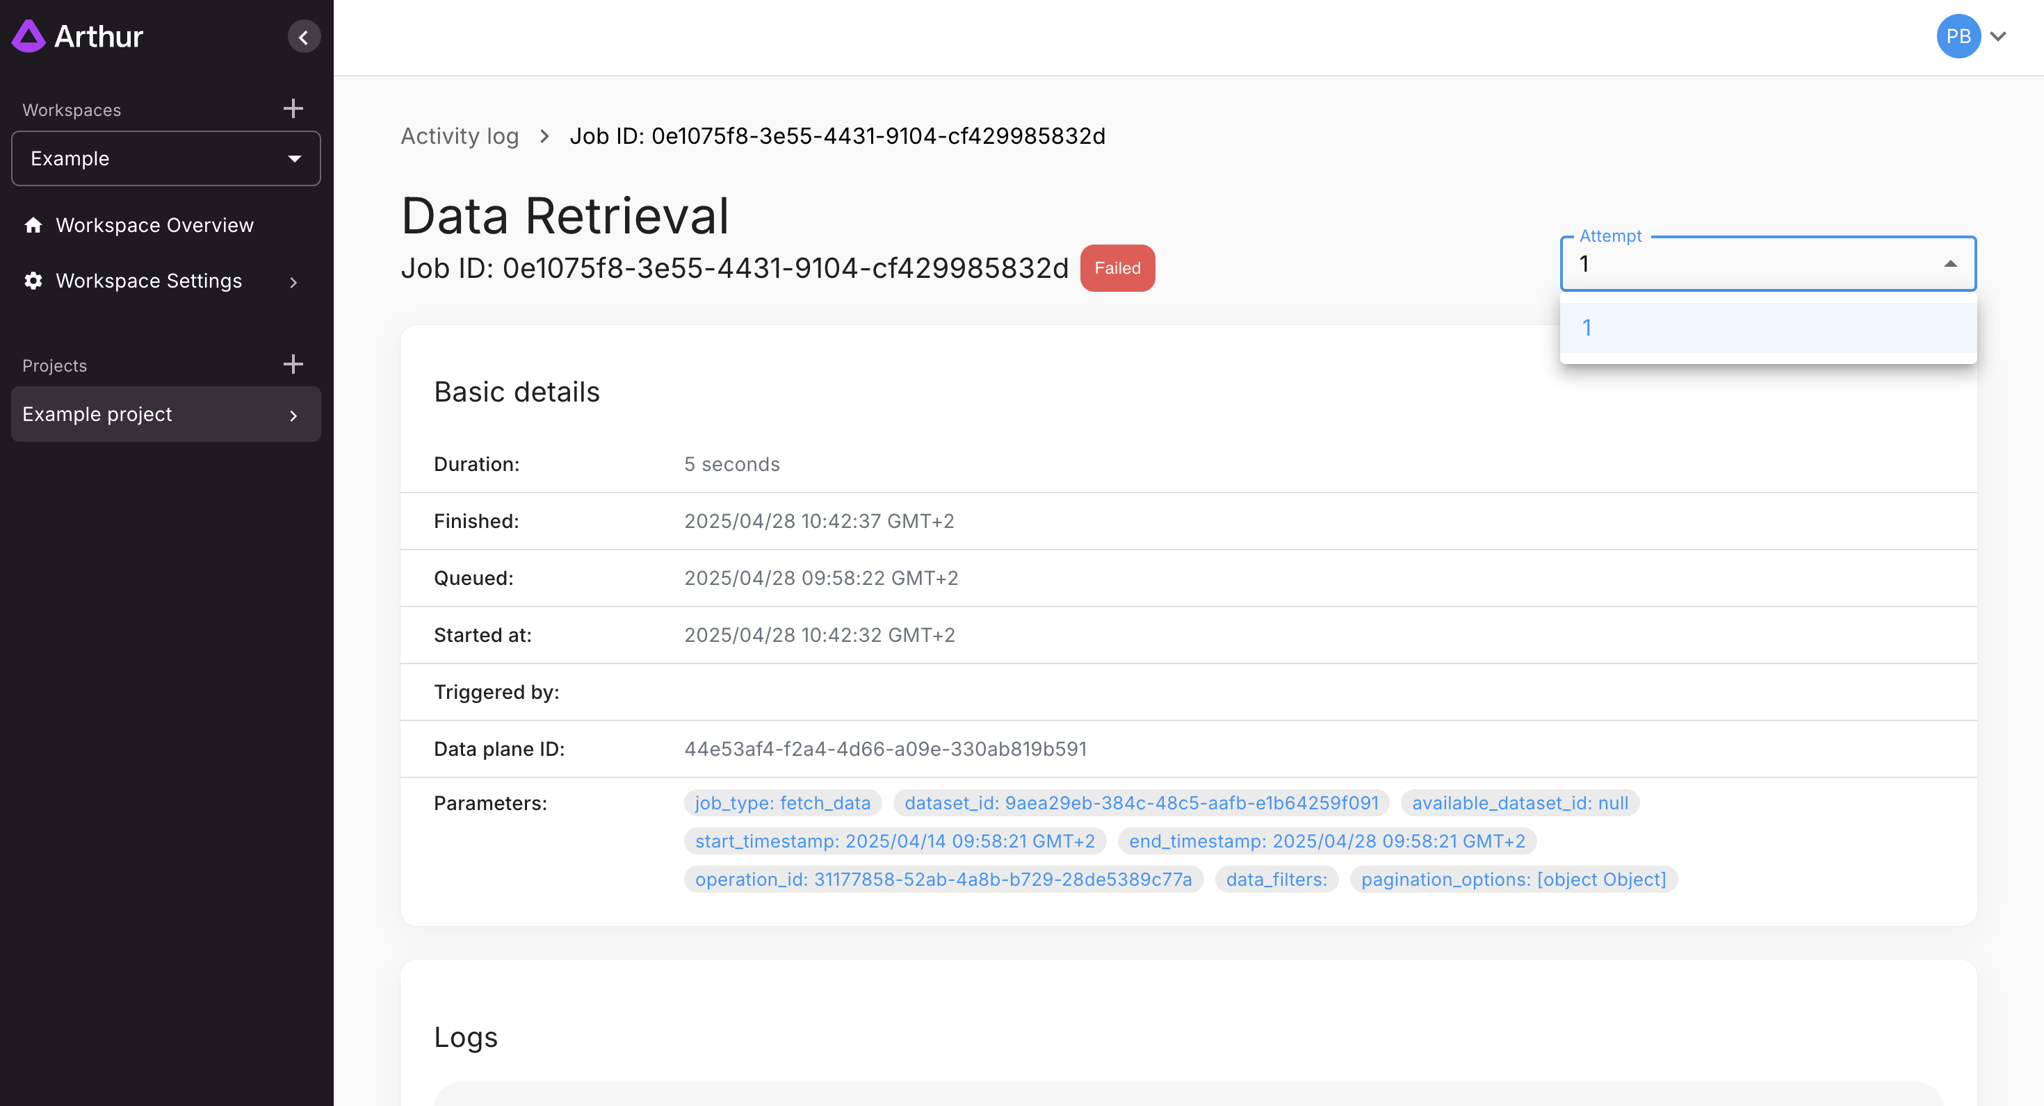This screenshot has height=1106, width=2044.
Task: Click the PB user avatar
Action: tap(1958, 36)
